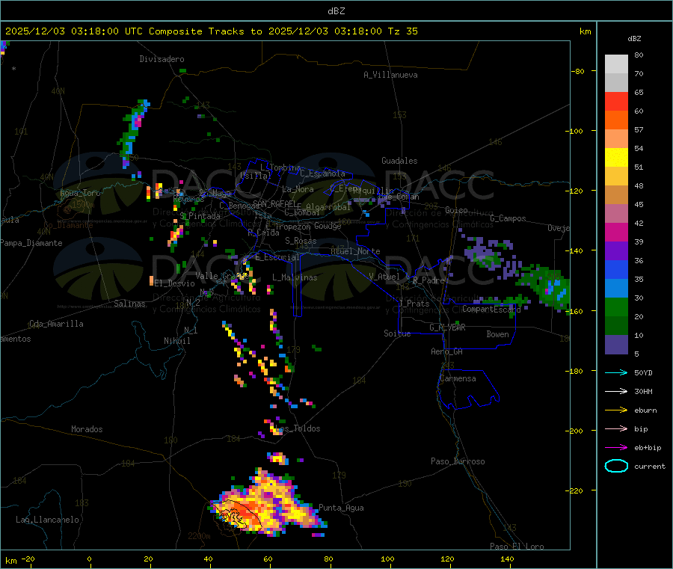
Task: Click the cyan 'current' ellipse legend symbol
Action: 616,466
